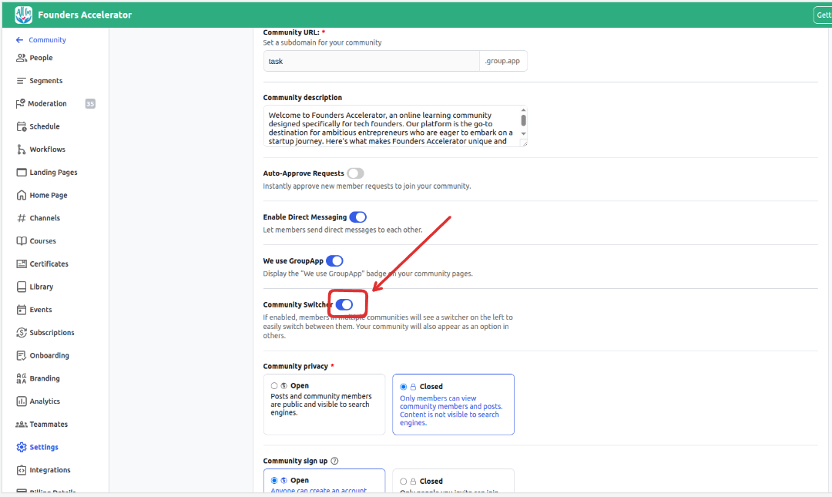
Task: Click the Closed community privacy card description
Action: click(x=451, y=411)
